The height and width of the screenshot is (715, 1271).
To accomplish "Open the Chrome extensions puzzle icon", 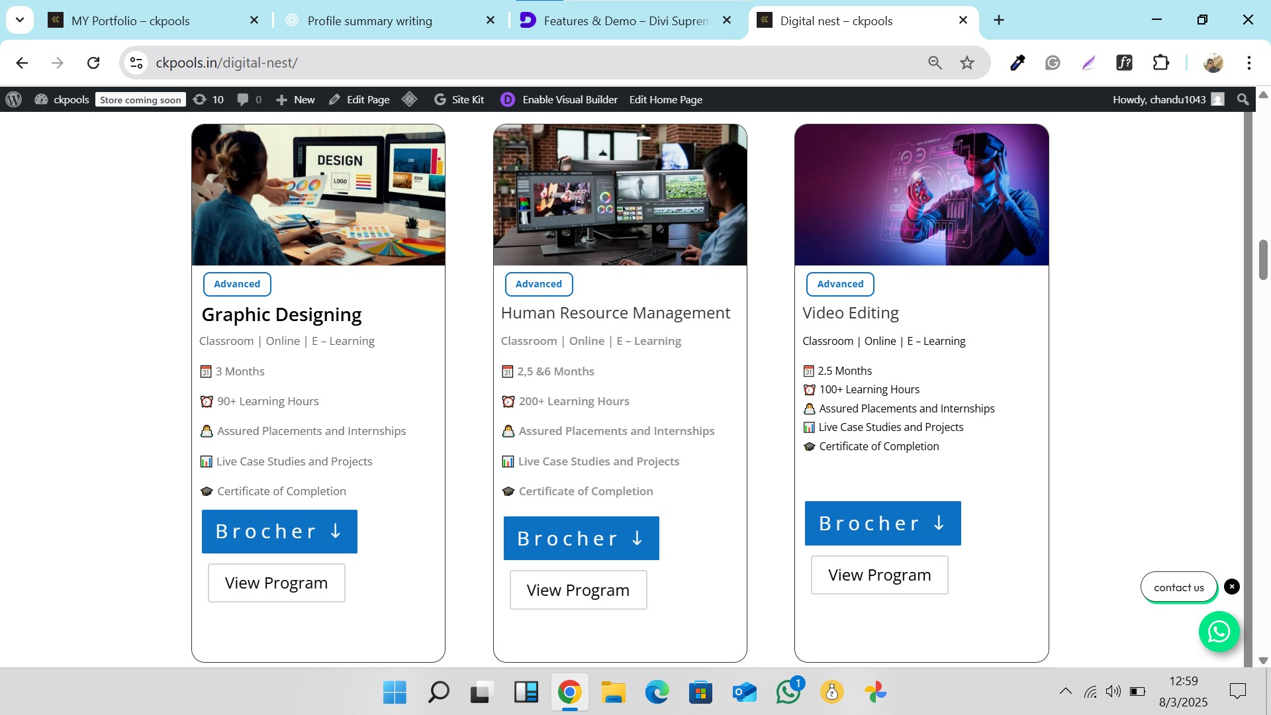I will 1161,63.
